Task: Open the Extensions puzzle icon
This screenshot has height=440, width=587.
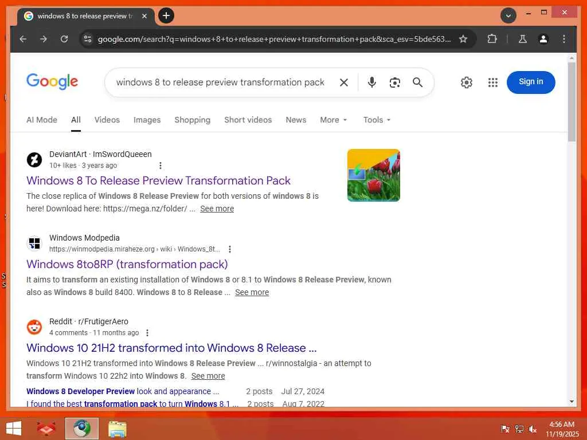Action: 492,39
